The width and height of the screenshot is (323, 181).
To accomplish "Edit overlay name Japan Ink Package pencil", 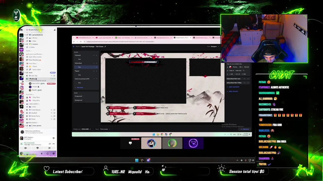I will point(105,47).
